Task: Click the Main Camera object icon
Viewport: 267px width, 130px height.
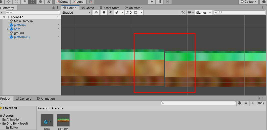Action: [x=11, y=21]
